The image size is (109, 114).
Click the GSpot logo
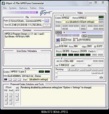pyautogui.click(x=46, y=13)
